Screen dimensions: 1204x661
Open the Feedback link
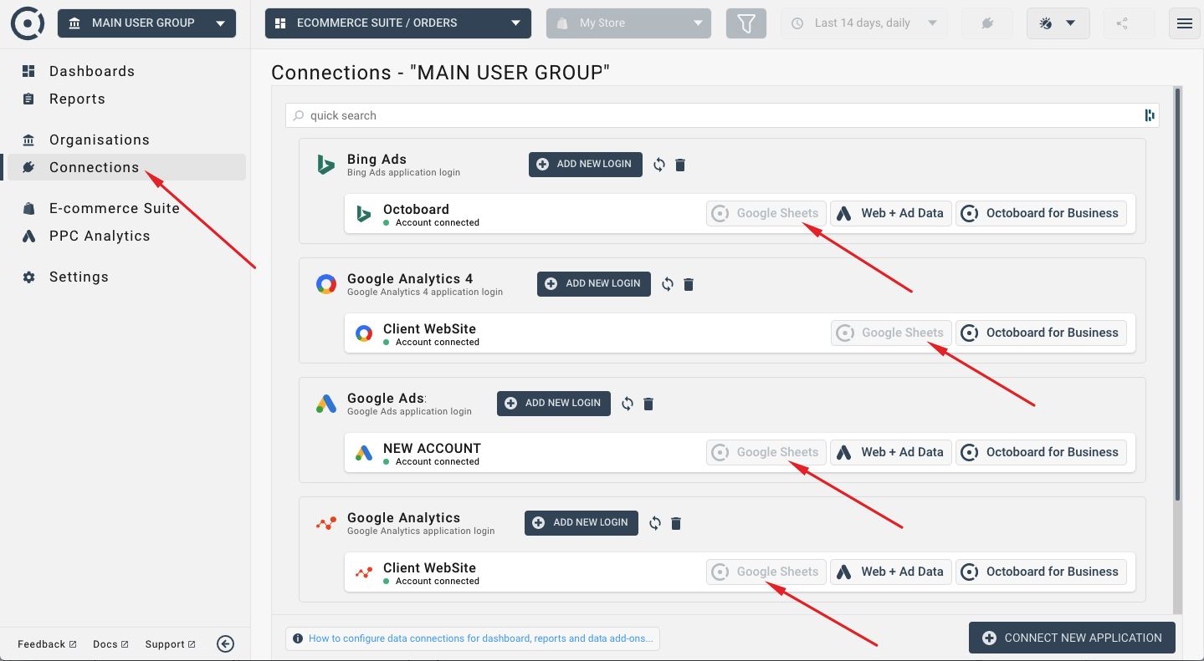pos(47,644)
